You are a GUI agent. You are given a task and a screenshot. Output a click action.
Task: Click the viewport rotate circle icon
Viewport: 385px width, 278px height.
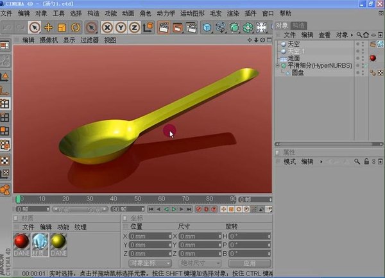[262, 40]
